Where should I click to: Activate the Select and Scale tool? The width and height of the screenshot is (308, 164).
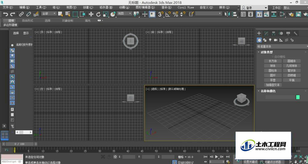[x=106, y=14]
